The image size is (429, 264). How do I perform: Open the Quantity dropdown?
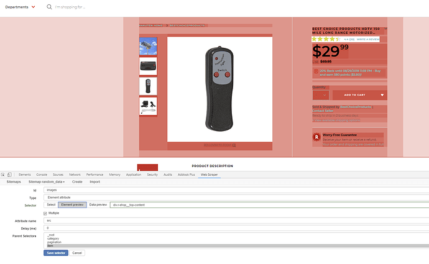(321, 95)
